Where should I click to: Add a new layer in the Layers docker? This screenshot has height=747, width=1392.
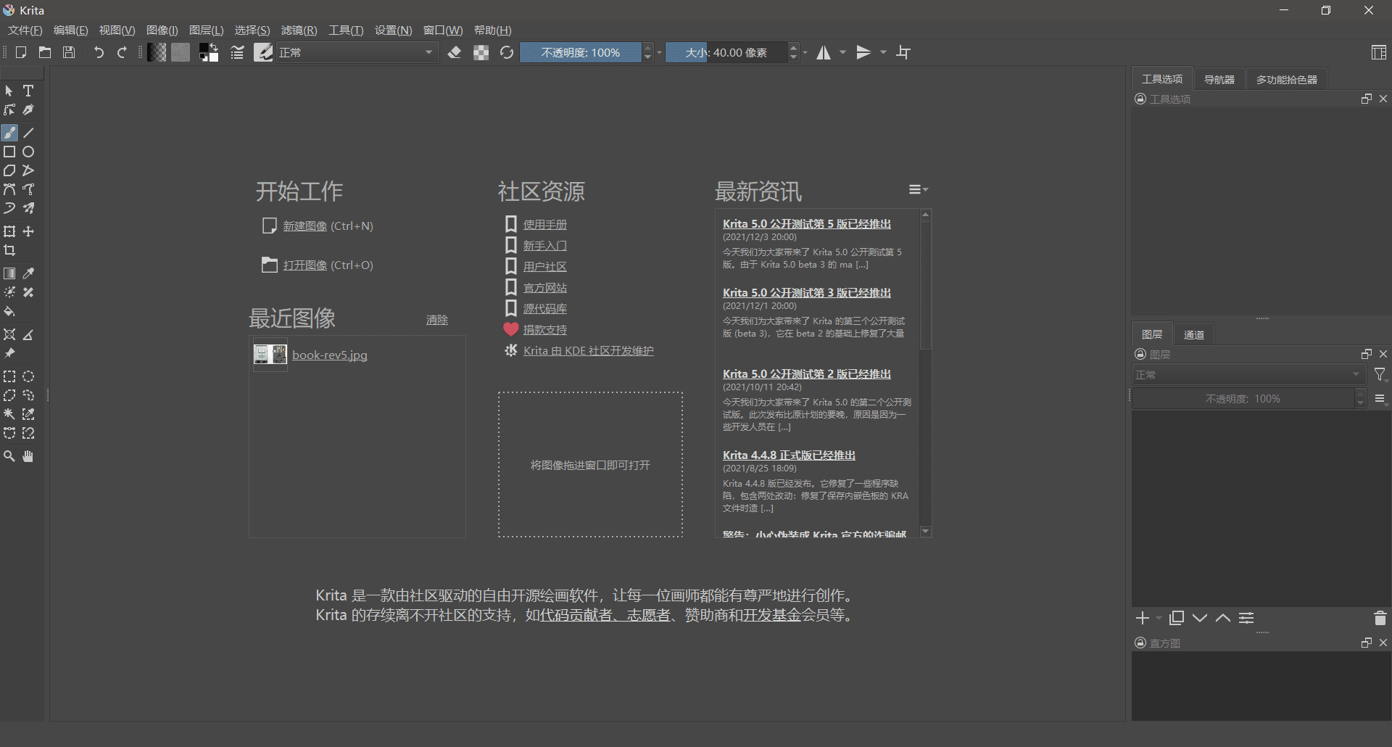1144,617
